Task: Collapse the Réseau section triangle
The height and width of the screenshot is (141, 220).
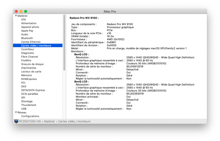Action: [16, 112]
